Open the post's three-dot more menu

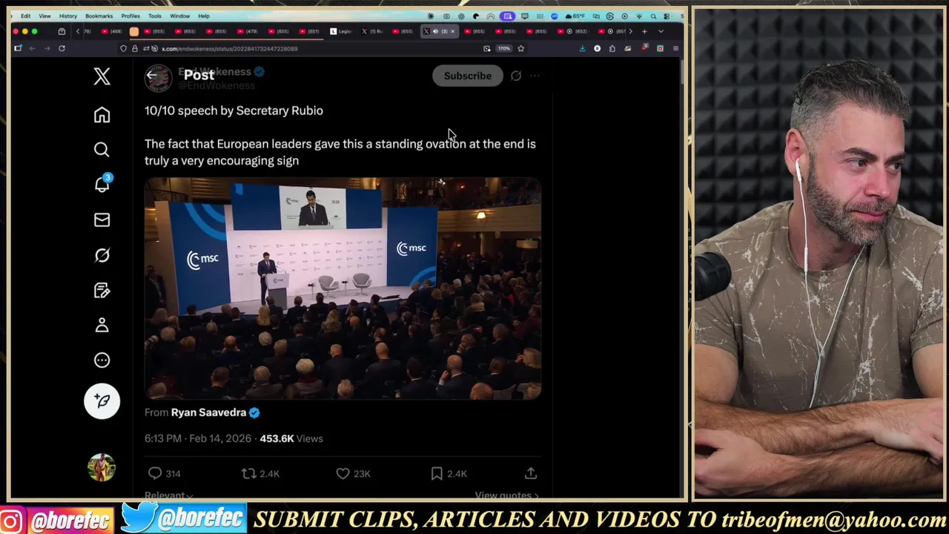(x=535, y=76)
